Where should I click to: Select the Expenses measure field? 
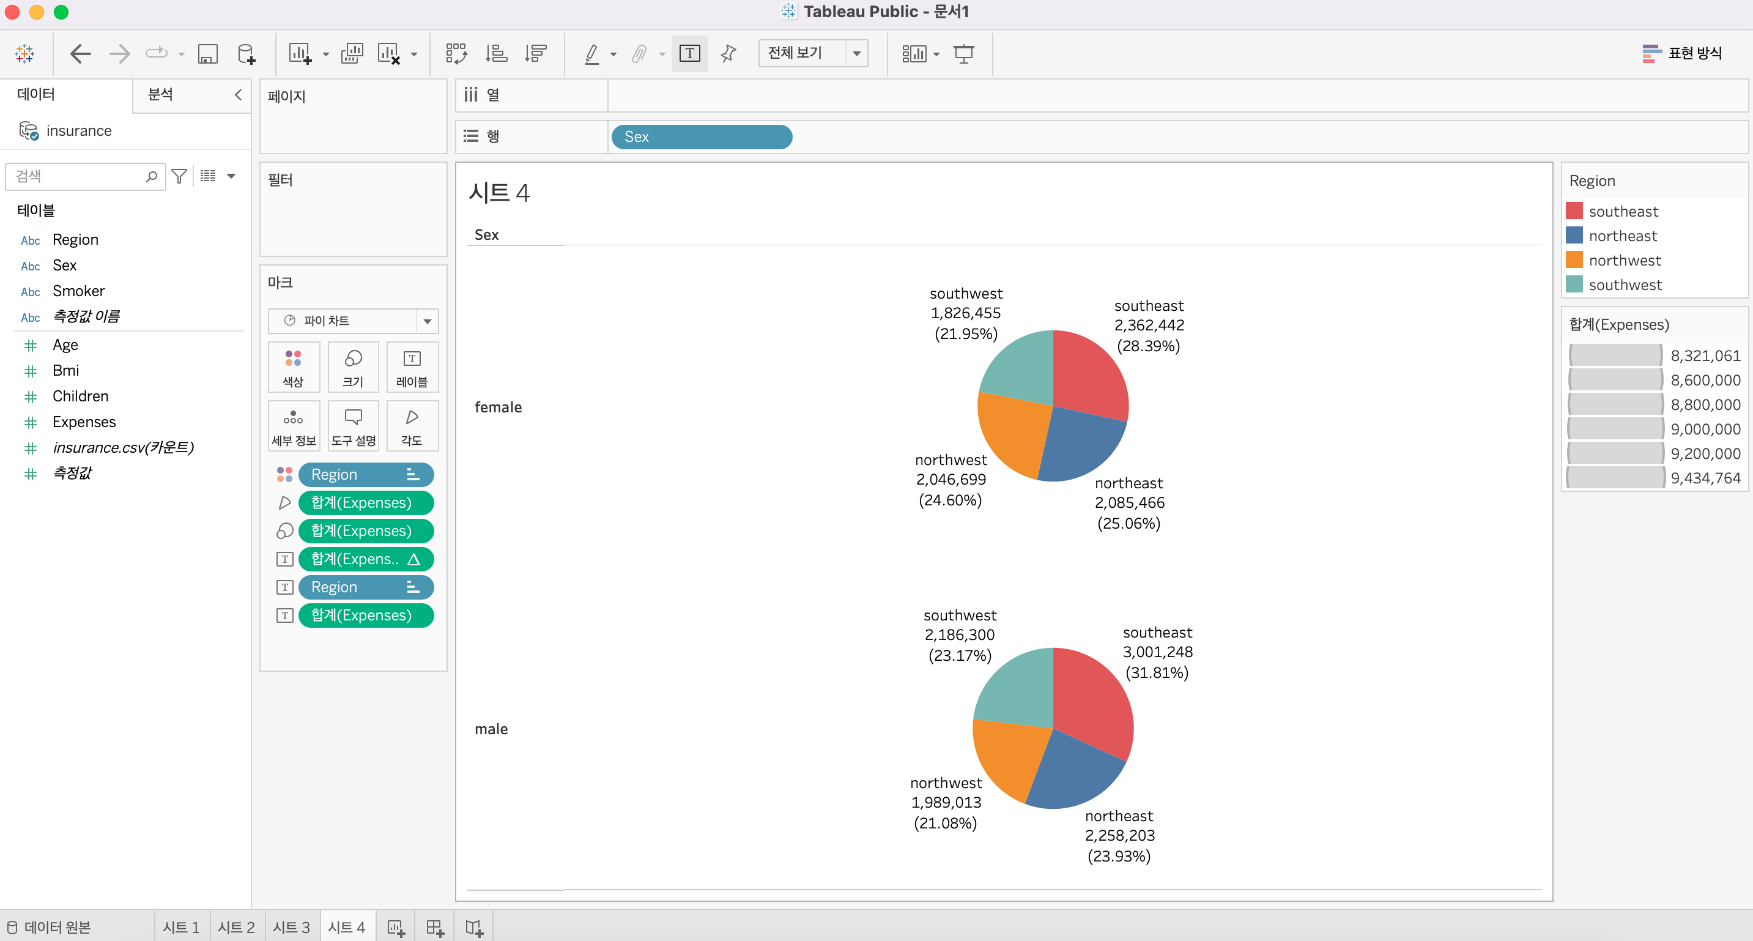click(x=84, y=422)
